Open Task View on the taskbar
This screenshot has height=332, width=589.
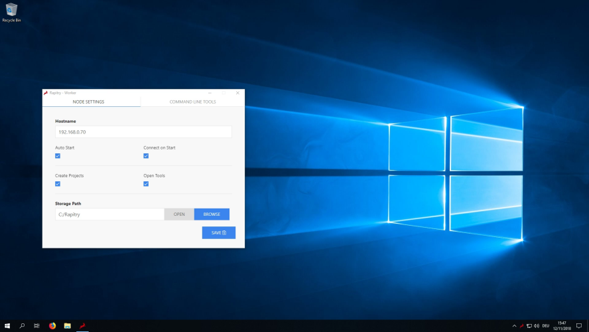tap(37, 326)
